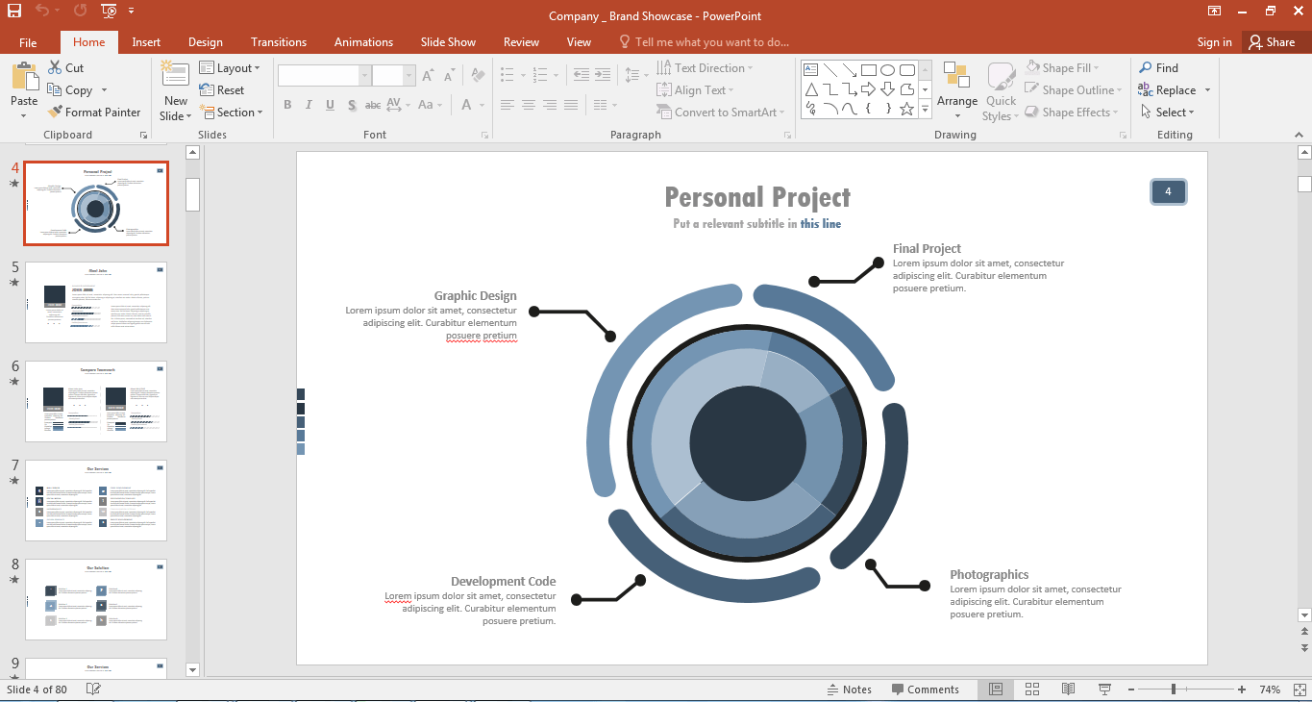Start Slide Show from status bar icon
The image size is (1312, 702).
coord(1104,689)
